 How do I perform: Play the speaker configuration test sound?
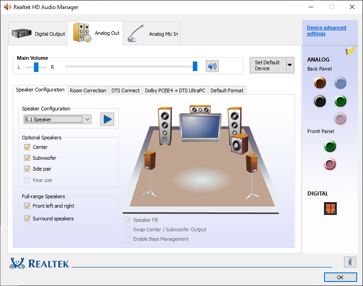point(107,119)
